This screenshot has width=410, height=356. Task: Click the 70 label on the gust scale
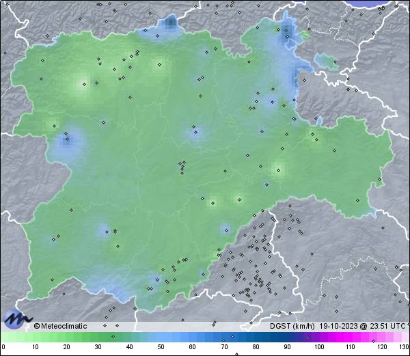pos(224,347)
